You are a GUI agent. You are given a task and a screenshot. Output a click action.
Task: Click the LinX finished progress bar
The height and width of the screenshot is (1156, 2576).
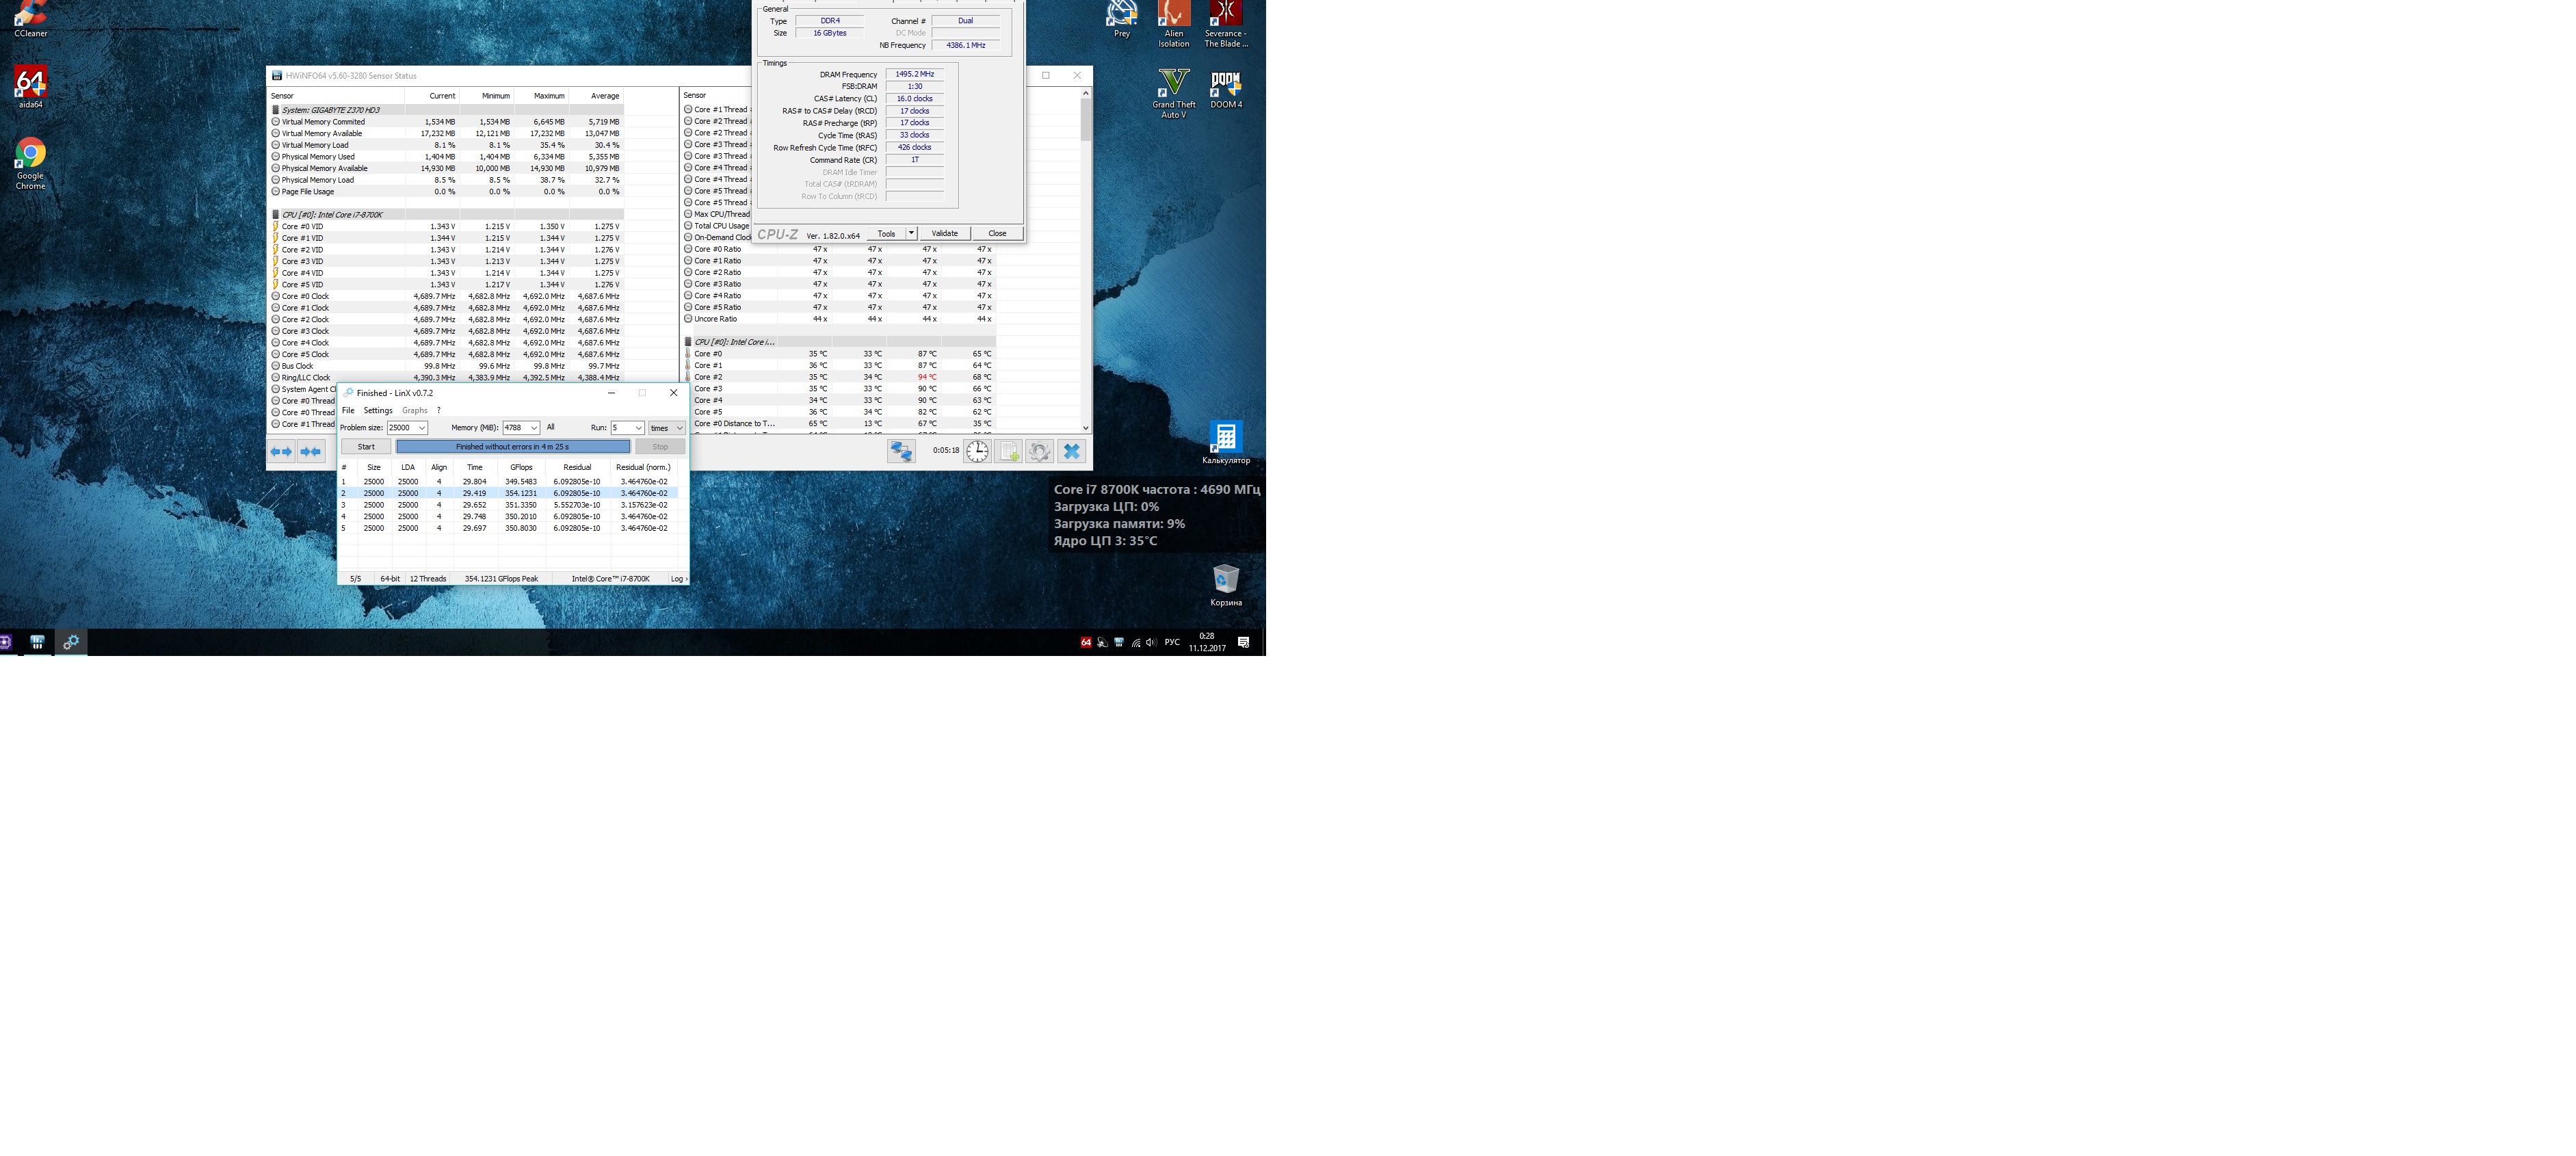513,447
